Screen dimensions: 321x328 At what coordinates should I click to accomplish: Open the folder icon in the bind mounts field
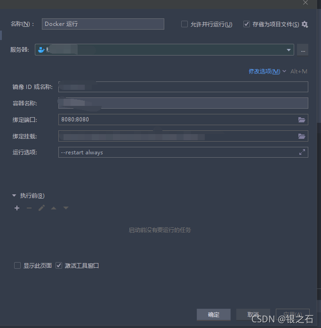(302, 136)
